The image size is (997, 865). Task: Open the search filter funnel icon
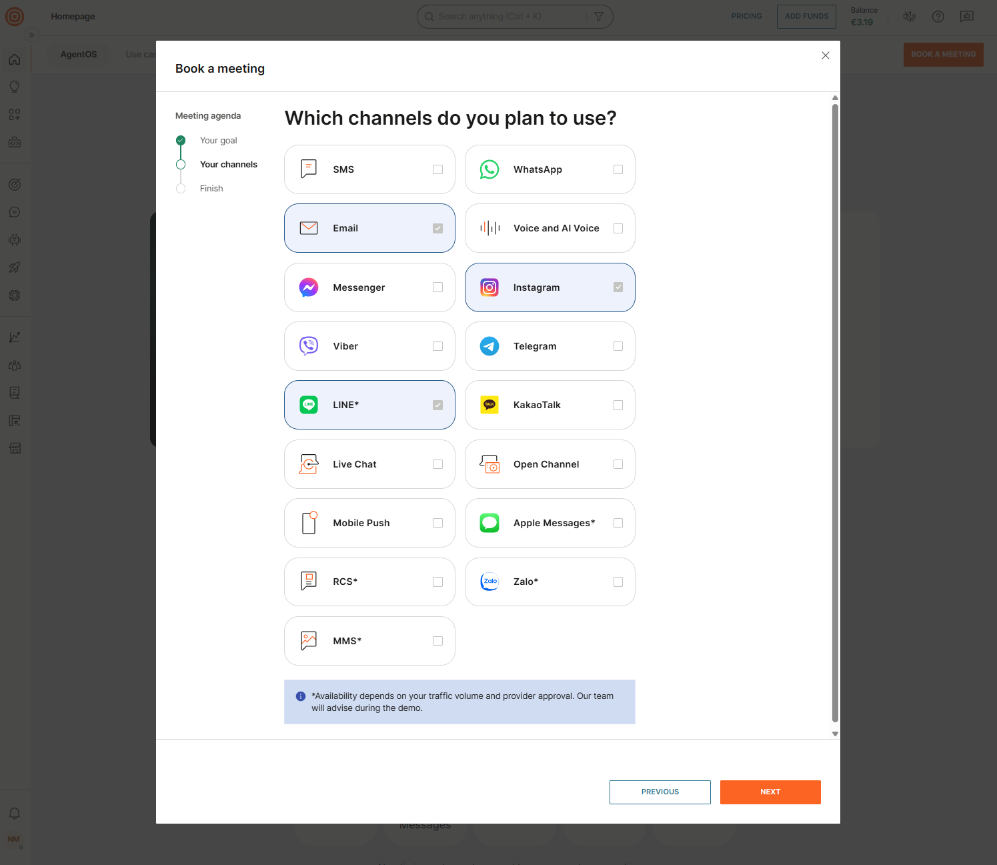[x=598, y=16]
